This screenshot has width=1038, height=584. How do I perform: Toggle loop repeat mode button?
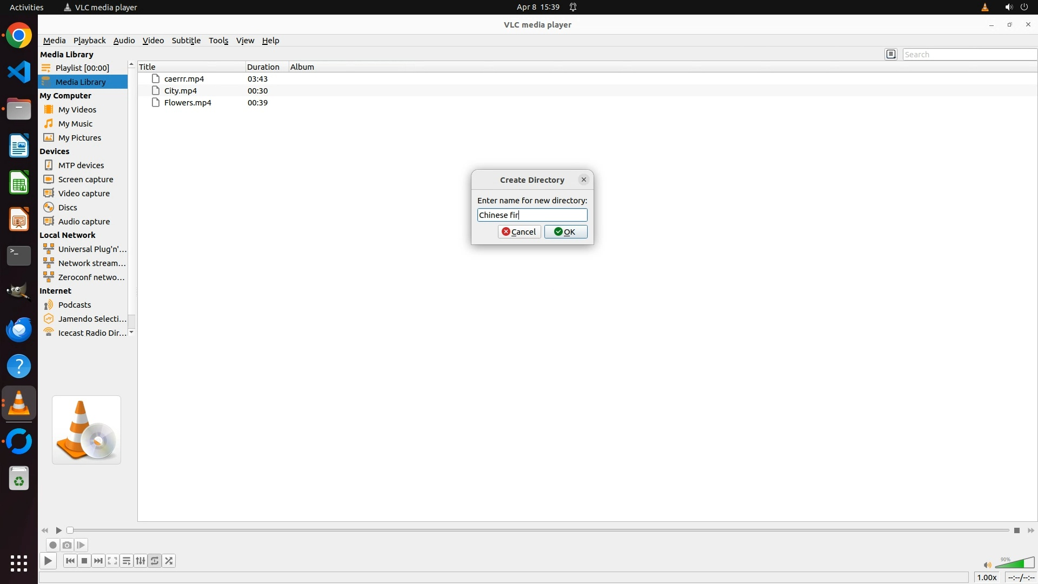(x=155, y=561)
